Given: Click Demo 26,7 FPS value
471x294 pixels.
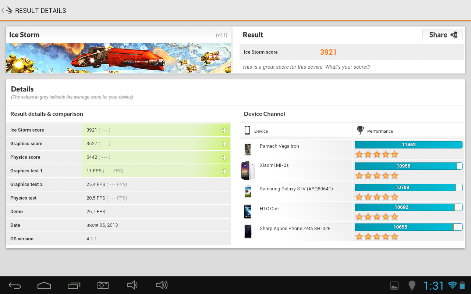Looking at the screenshot, I should [x=96, y=212].
